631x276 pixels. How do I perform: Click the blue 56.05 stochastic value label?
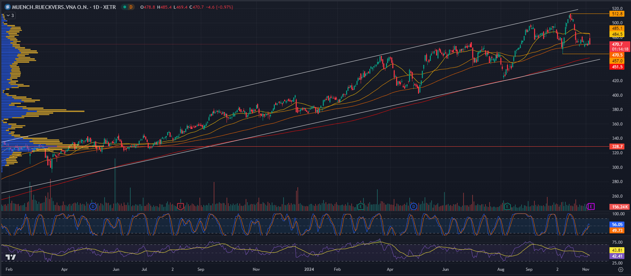click(617, 225)
